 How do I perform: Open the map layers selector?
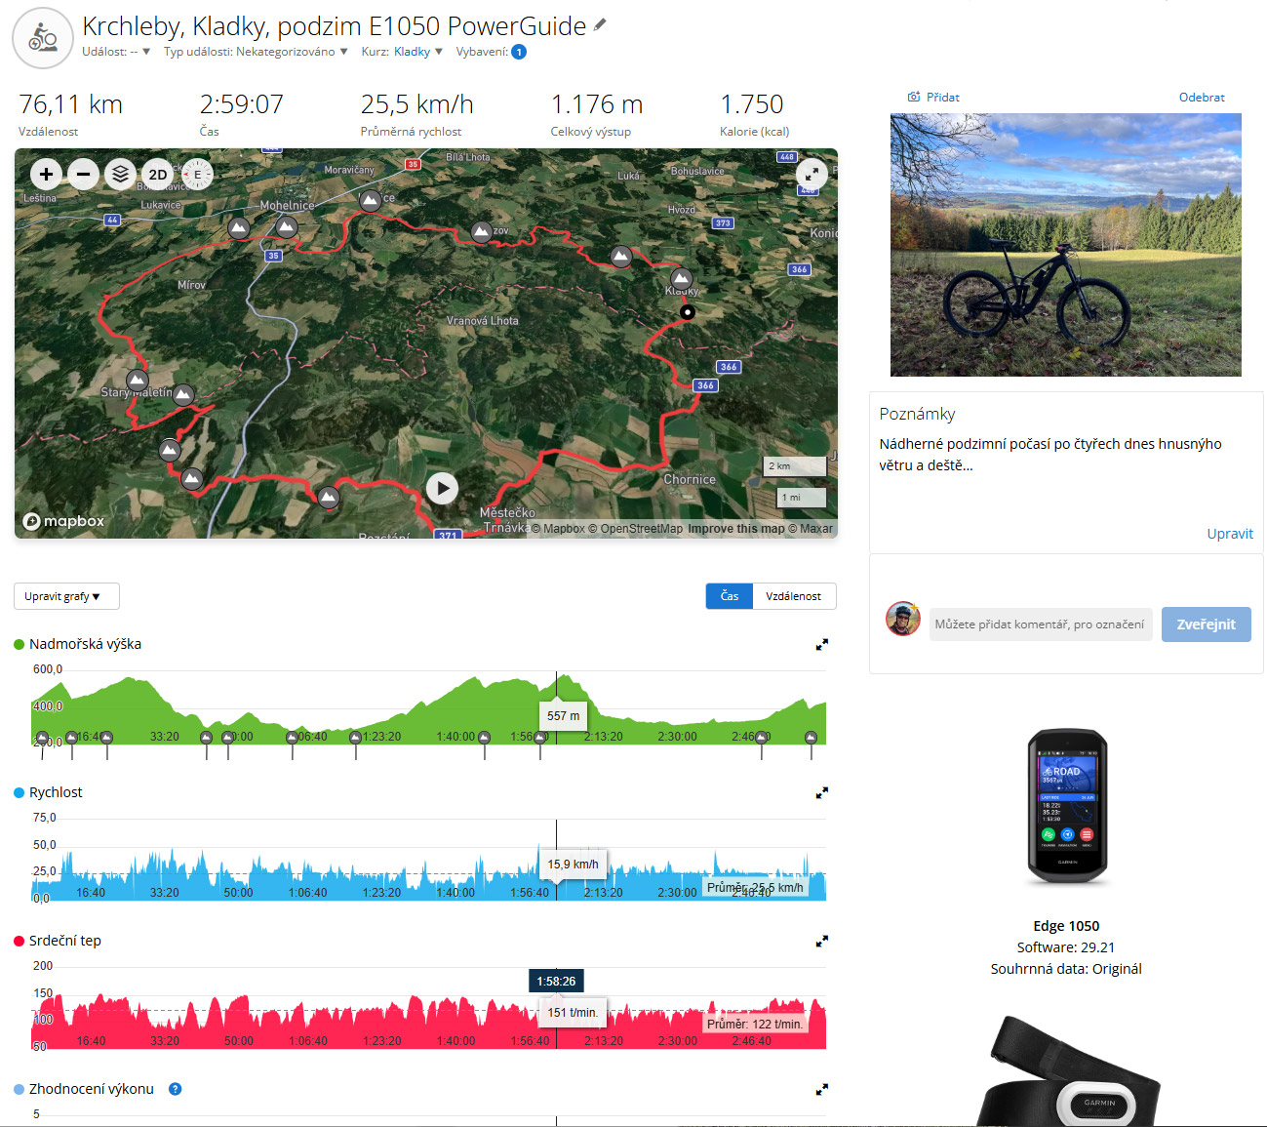[120, 175]
